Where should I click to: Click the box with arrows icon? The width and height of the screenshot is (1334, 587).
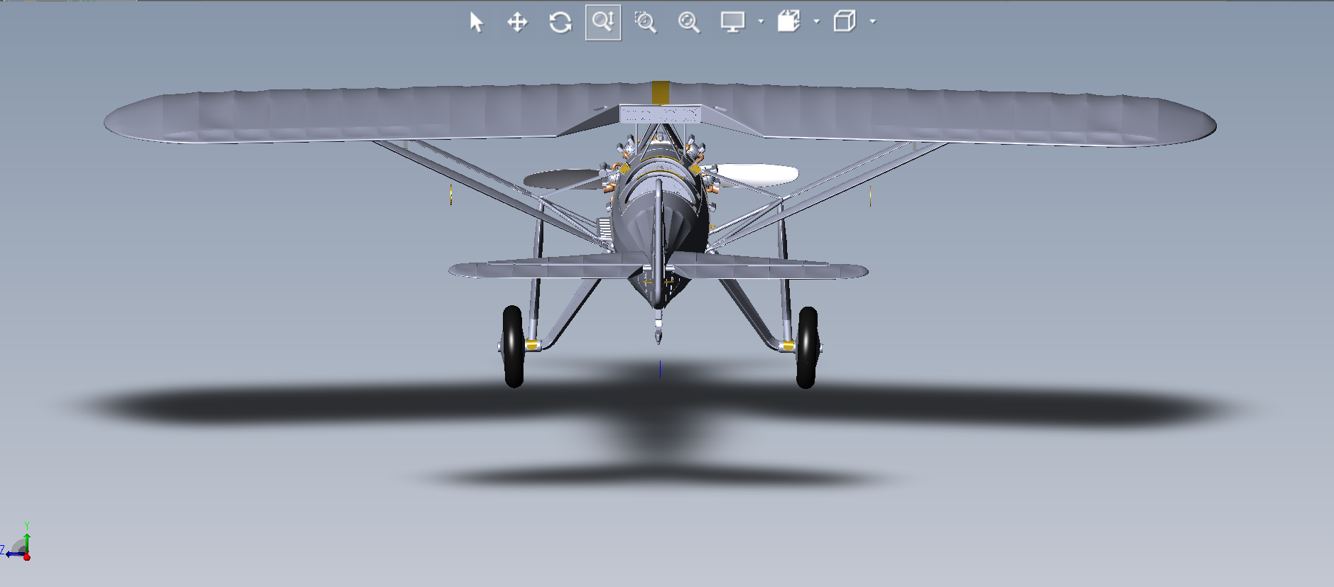pyautogui.click(x=788, y=21)
